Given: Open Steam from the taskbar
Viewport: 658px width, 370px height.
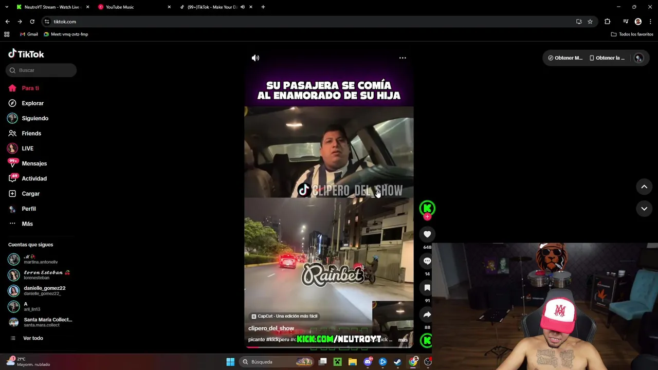Looking at the screenshot, I should click(x=397, y=362).
